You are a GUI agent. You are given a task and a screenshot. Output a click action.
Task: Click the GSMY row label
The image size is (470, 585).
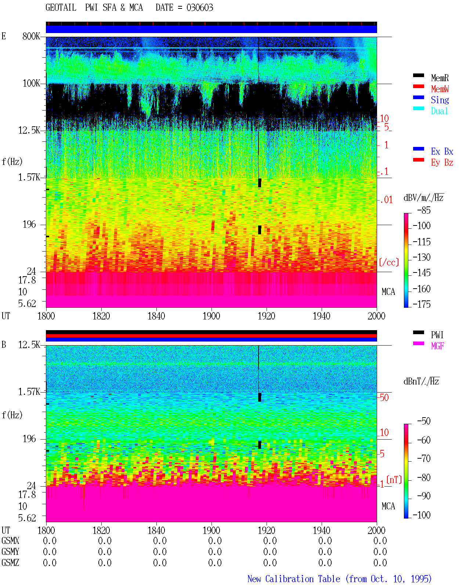click(10, 552)
